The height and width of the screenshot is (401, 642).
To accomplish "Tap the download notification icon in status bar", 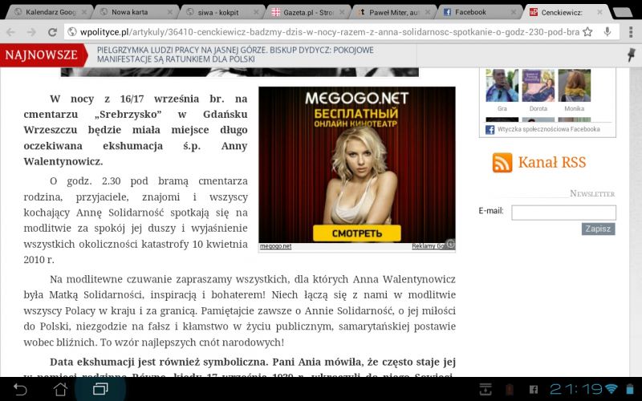I will [486, 389].
